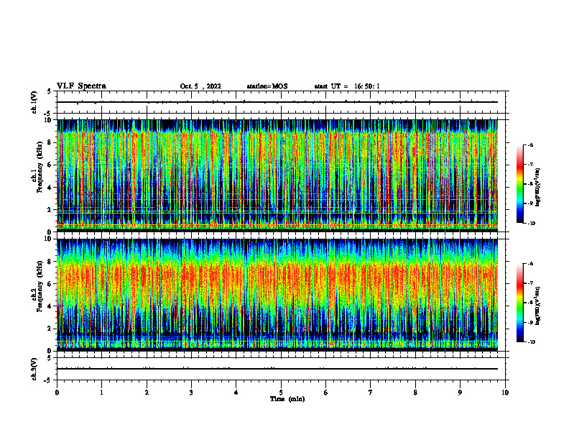Click the ch.2 frequency axis "2" tick label

click(x=50, y=329)
